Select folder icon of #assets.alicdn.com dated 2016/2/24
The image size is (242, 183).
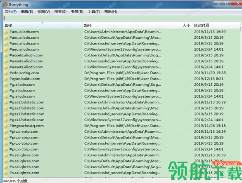[6, 67]
